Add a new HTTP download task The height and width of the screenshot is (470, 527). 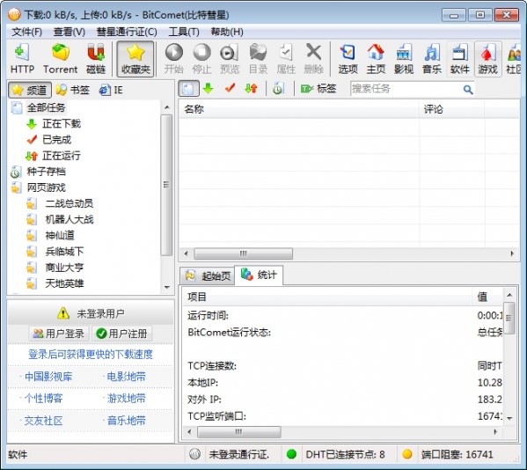point(22,59)
